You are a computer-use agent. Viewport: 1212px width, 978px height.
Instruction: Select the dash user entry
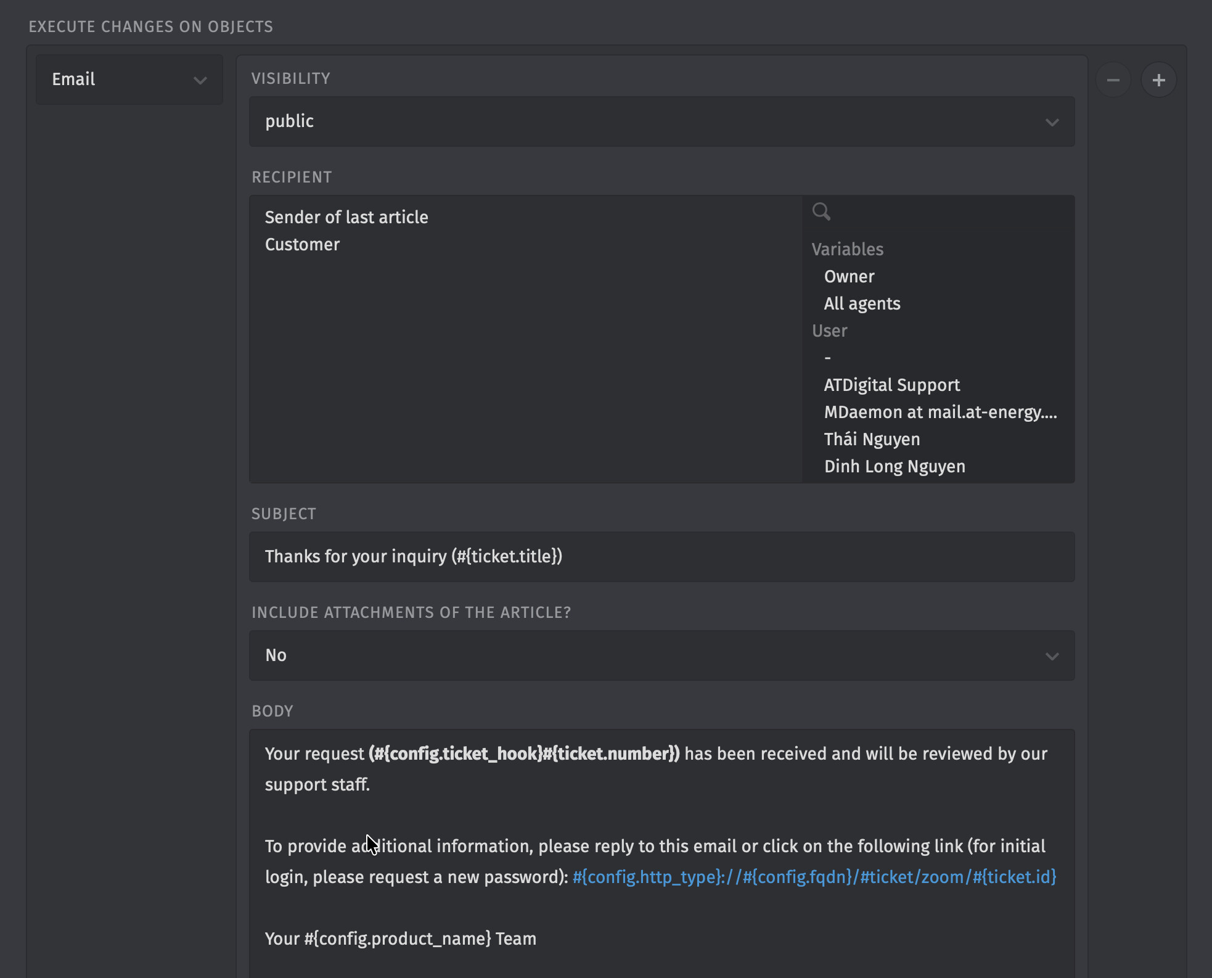coord(828,358)
